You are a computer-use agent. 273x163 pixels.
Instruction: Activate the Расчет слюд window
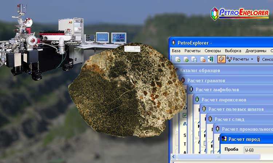pos(229,119)
